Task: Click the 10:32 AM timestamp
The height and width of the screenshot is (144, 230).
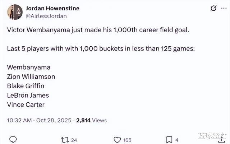Action: (19, 120)
